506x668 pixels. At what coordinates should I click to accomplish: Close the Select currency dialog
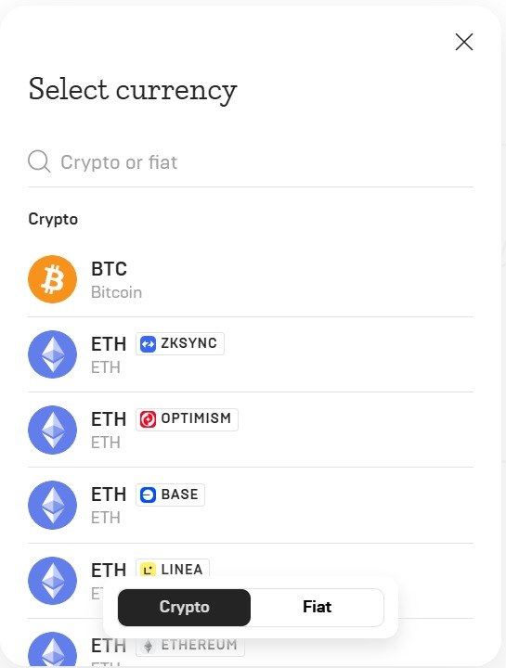(464, 42)
